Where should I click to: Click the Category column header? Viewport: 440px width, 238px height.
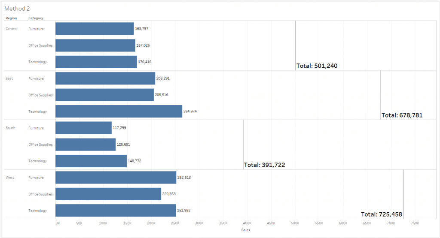tap(36, 18)
